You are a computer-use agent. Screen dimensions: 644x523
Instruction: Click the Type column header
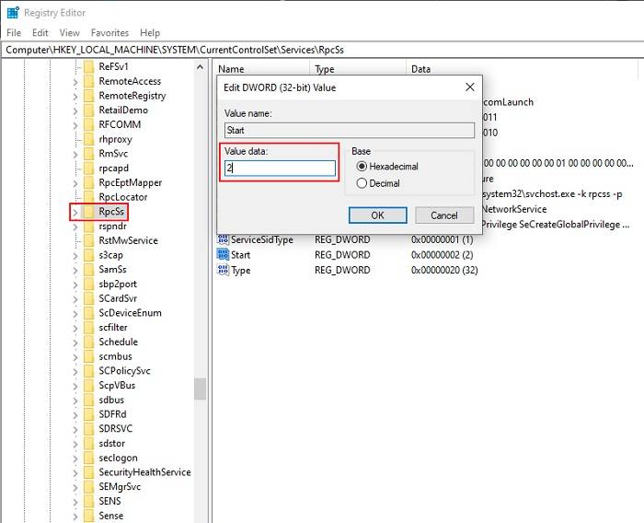pyautogui.click(x=358, y=69)
